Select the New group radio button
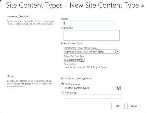 (63, 92)
